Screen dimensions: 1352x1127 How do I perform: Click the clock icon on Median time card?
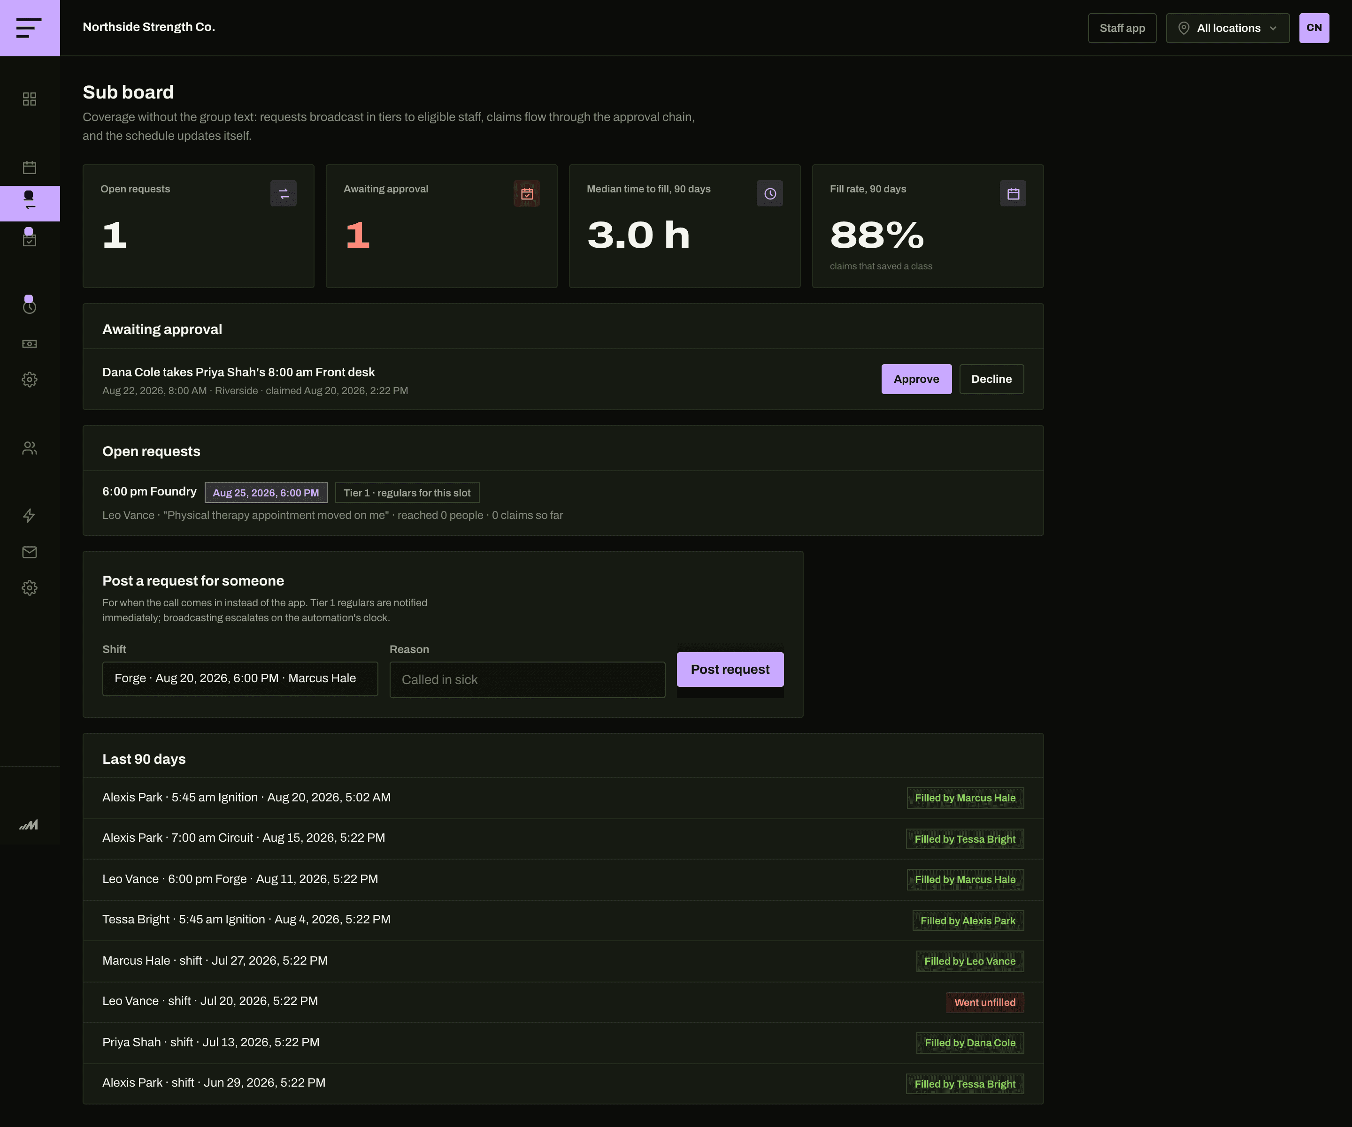(x=769, y=193)
